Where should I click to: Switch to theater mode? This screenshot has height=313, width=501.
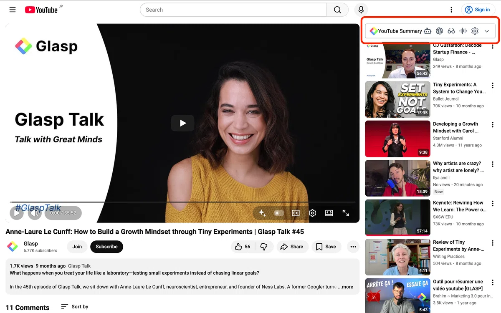tap(329, 213)
